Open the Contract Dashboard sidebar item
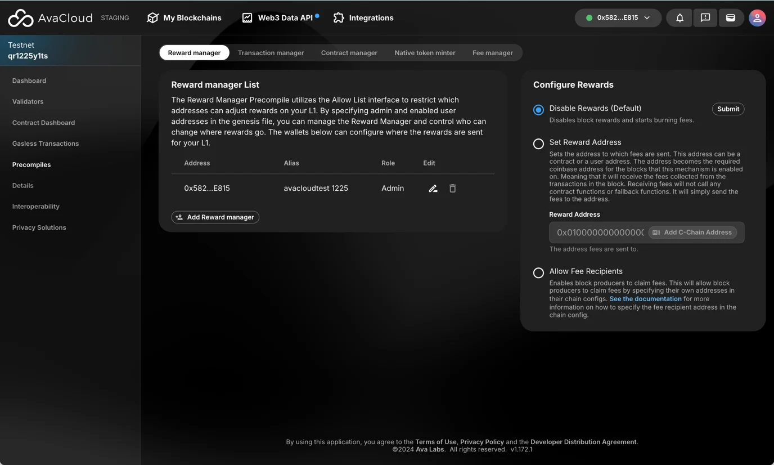 (43, 123)
